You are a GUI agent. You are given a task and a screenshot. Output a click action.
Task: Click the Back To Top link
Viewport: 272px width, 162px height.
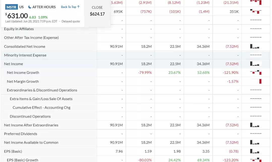[x=70, y=7]
